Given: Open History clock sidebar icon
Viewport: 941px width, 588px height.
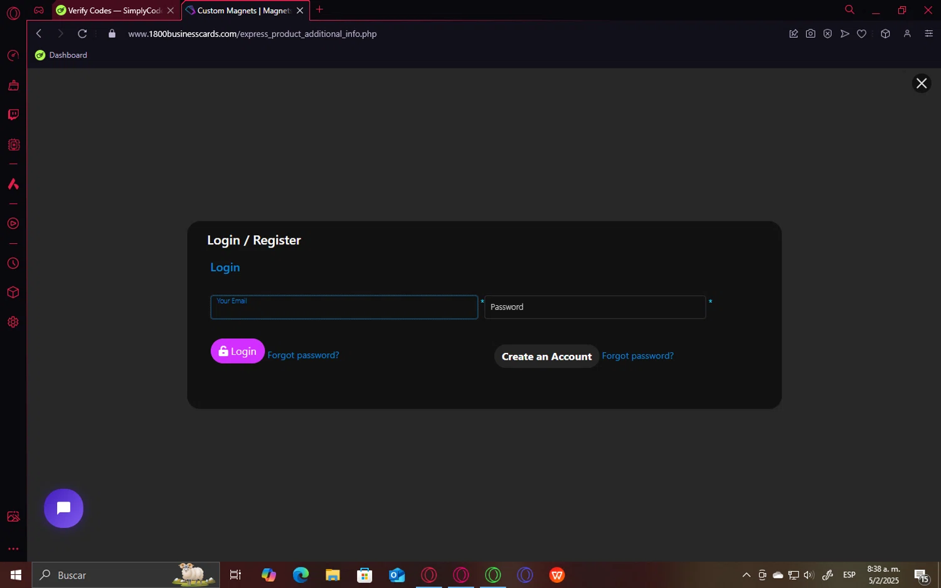Looking at the screenshot, I should click(13, 263).
